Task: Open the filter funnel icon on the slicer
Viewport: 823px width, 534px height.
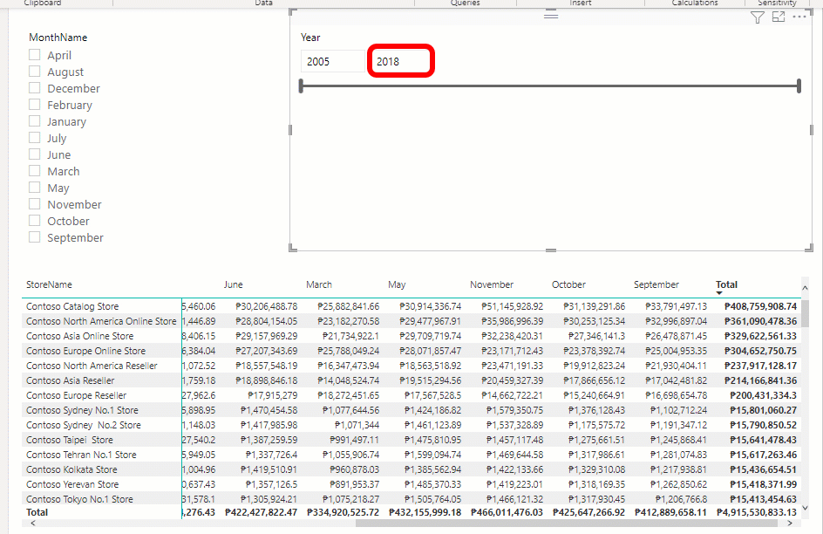Action: tap(757, 17)
